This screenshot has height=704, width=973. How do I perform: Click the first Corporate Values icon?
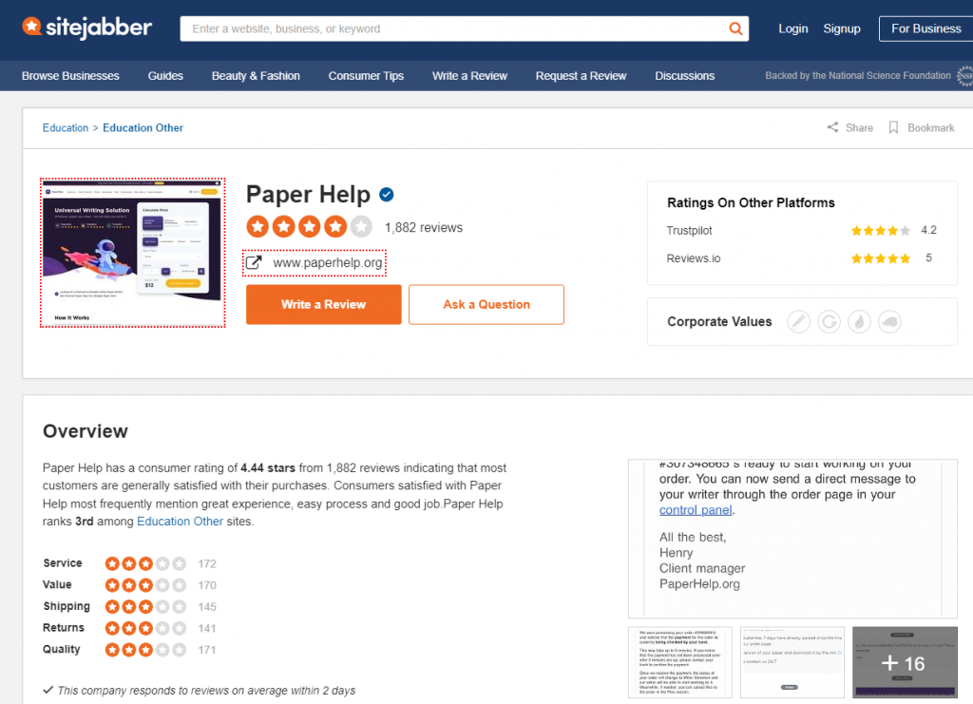click(798, 322)
